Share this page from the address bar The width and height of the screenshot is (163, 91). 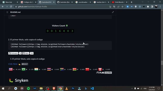tap(118, 7)
